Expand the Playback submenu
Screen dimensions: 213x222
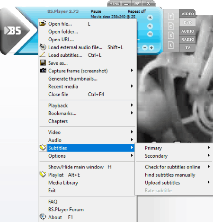point(88,106)
